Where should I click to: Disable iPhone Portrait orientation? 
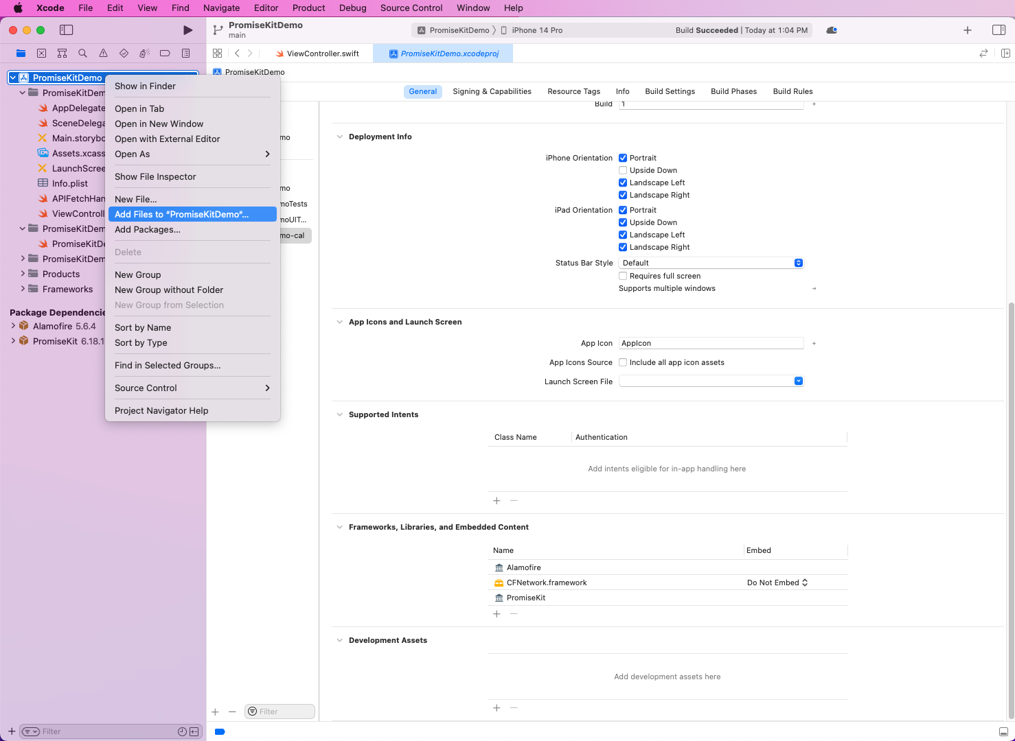point(623,158)
